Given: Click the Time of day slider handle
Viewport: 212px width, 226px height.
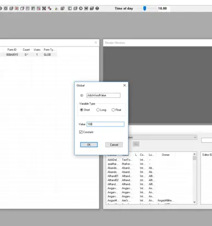Looking at the screenshot, I should [x=145, y=8].
